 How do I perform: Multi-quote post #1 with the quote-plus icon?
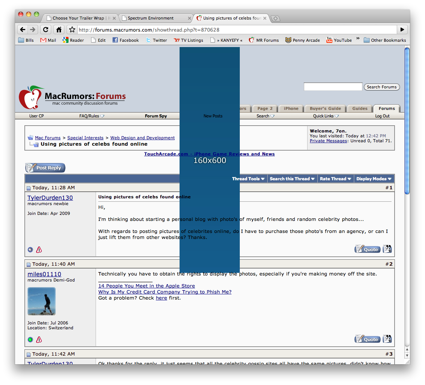[x=387, y=249]
